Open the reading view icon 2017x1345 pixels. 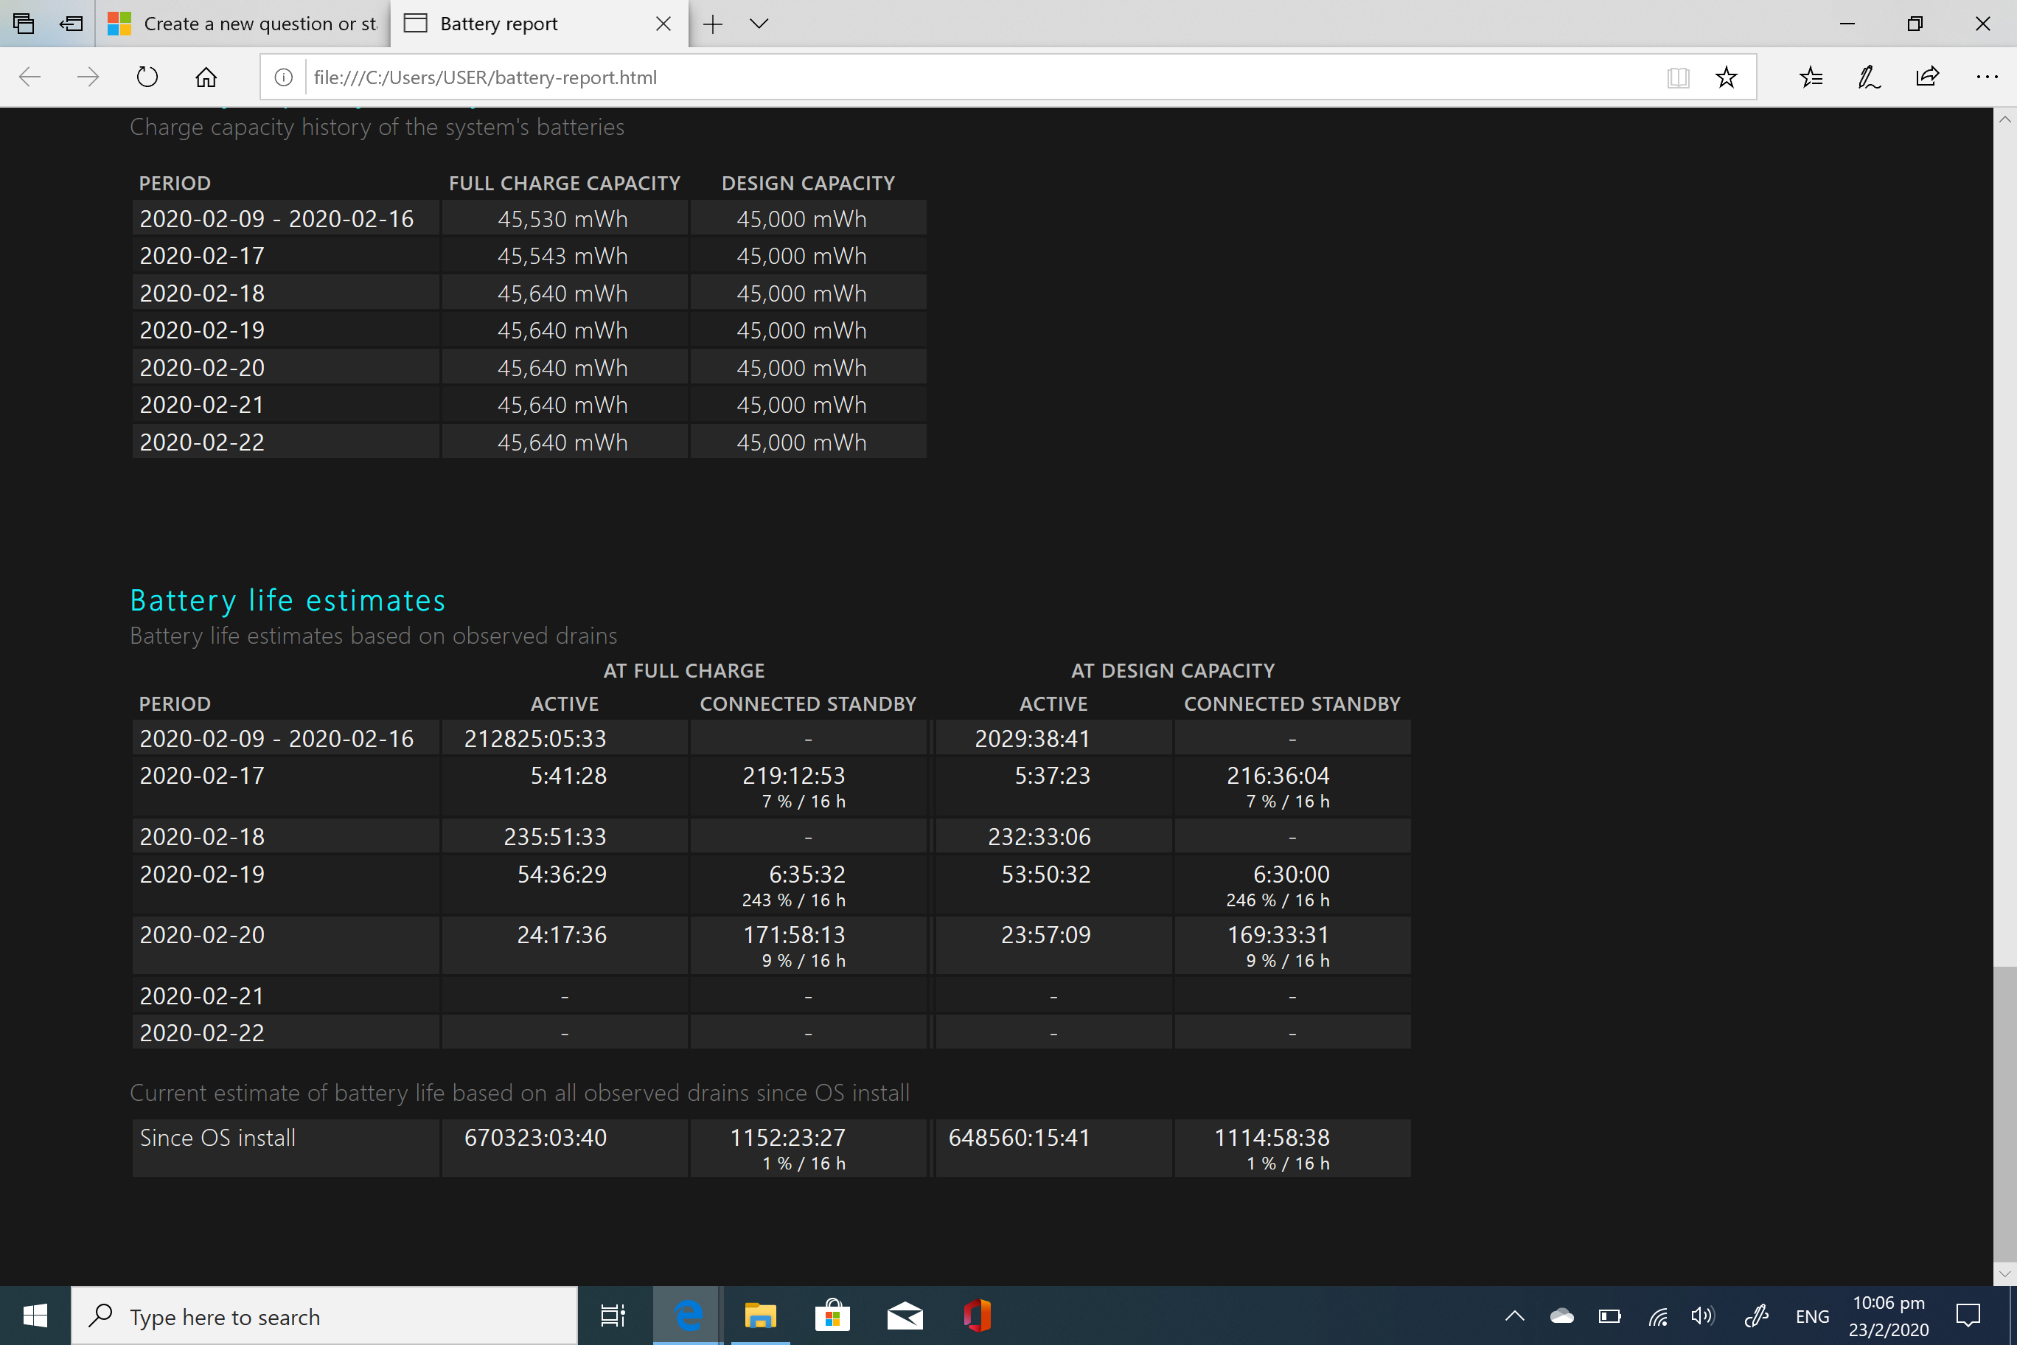(x=1677, y=77)
